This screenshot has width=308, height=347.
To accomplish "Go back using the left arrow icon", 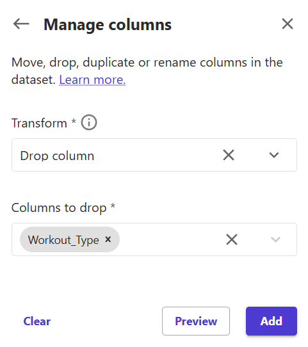I will pos(21,24).
